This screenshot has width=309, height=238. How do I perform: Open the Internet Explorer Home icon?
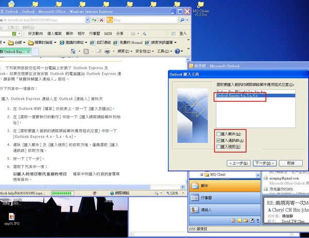click(x=73, y=51)
